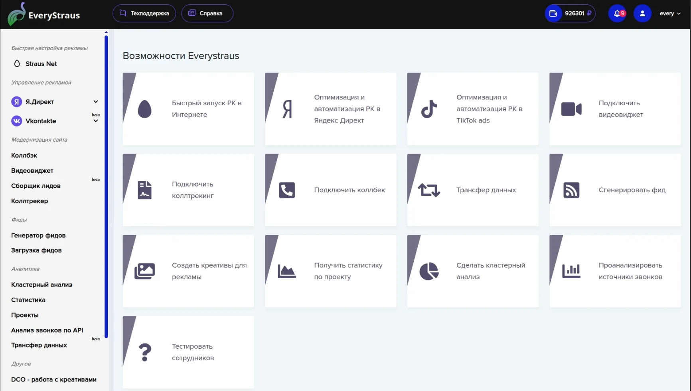The width and height of the screenshot is (691, 391).
Task: Click phone icon on Подключить коллбек card
Action: 287,190
